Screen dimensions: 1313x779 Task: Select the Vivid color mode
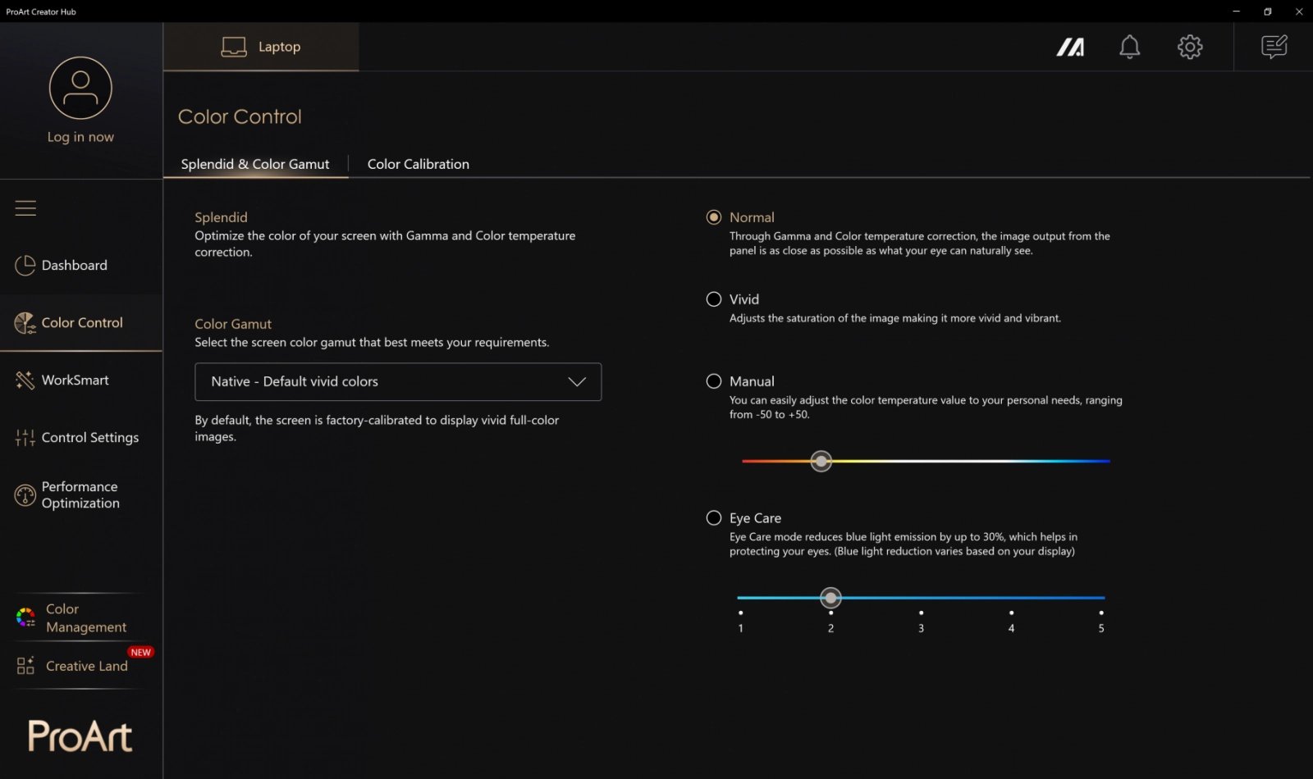click(713, 298)
